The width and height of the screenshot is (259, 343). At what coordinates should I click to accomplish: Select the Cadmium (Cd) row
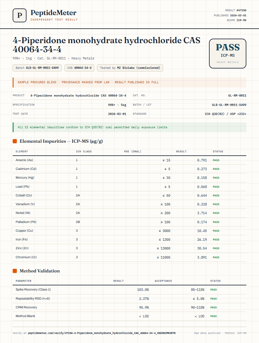(x=129, y=169)
